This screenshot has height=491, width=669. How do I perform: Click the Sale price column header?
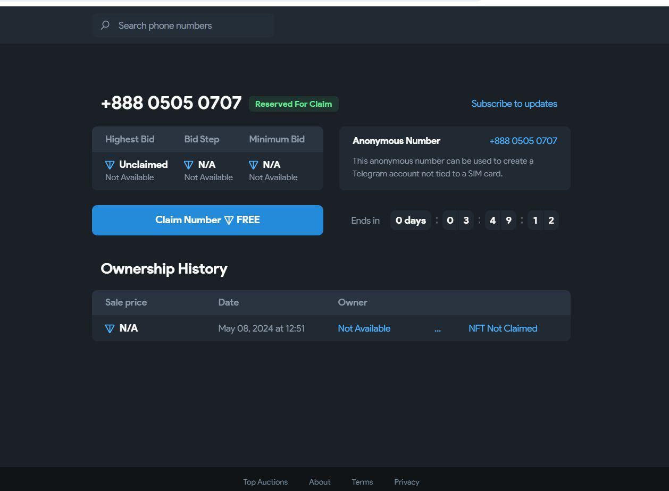[126, 302]
